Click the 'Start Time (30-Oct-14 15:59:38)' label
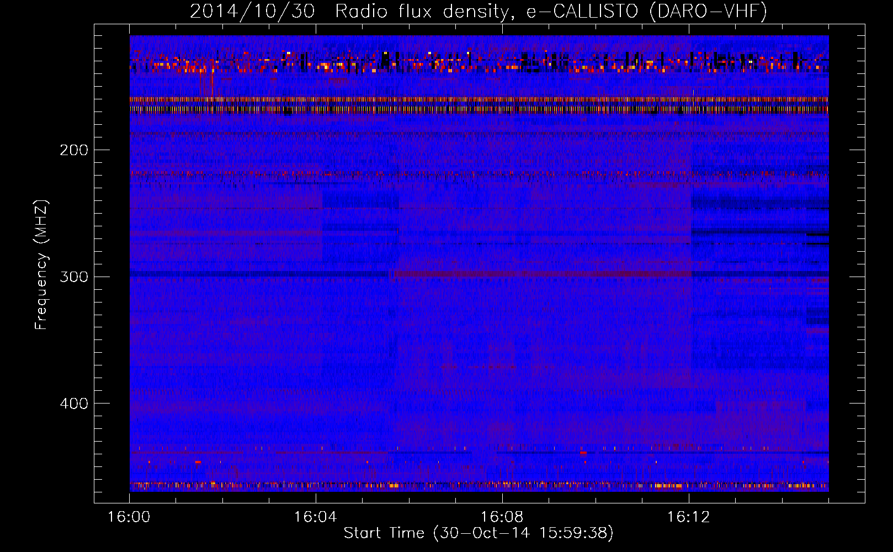Screen dimensions: 893x552 (479, 533)
